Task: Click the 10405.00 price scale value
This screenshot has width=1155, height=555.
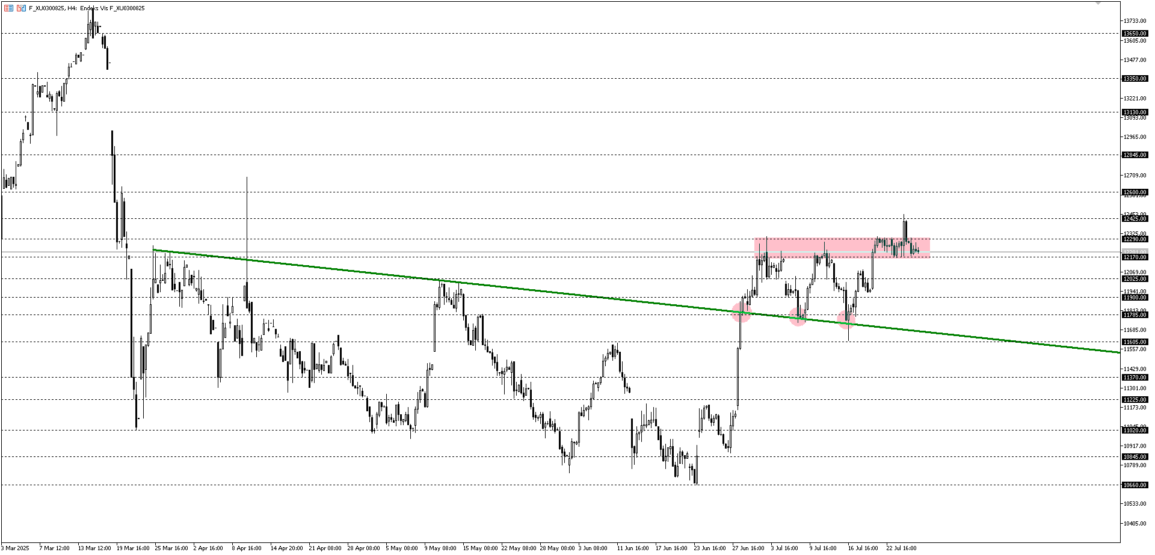Action: (x=1135, y=524)
